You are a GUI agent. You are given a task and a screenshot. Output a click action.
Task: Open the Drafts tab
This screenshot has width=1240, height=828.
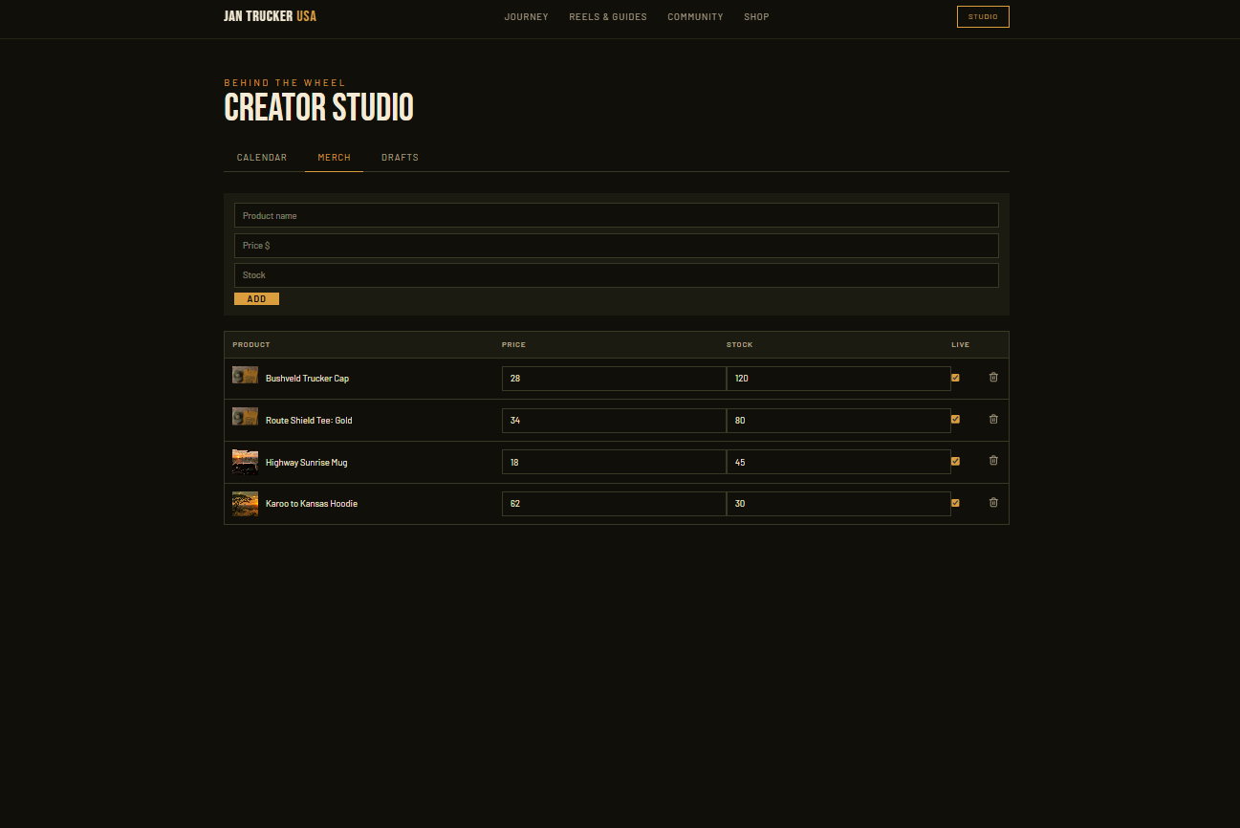[x=400, y=158]
